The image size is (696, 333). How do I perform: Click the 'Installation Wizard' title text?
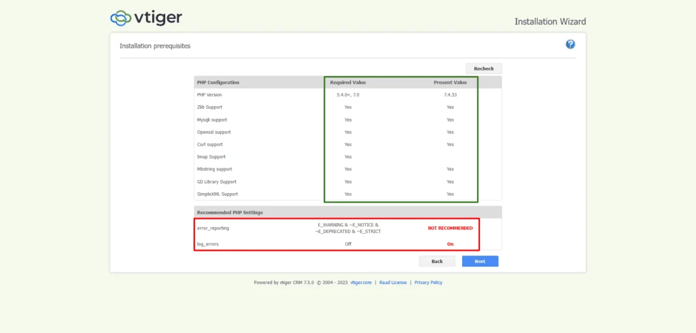(x=550, y=21)
